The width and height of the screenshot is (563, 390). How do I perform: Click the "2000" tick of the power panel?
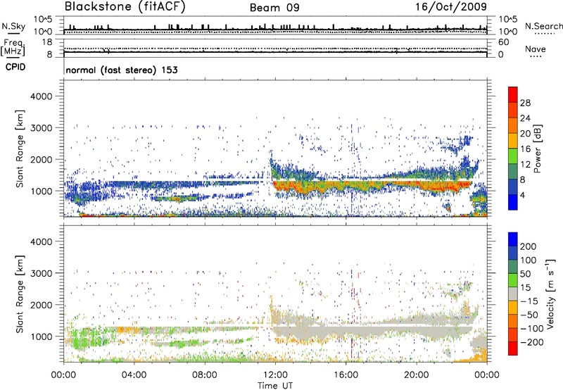tap(42, 159)
